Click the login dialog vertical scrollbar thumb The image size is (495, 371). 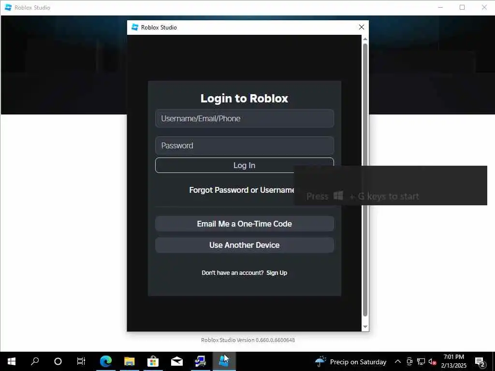(x=365, y=180)
